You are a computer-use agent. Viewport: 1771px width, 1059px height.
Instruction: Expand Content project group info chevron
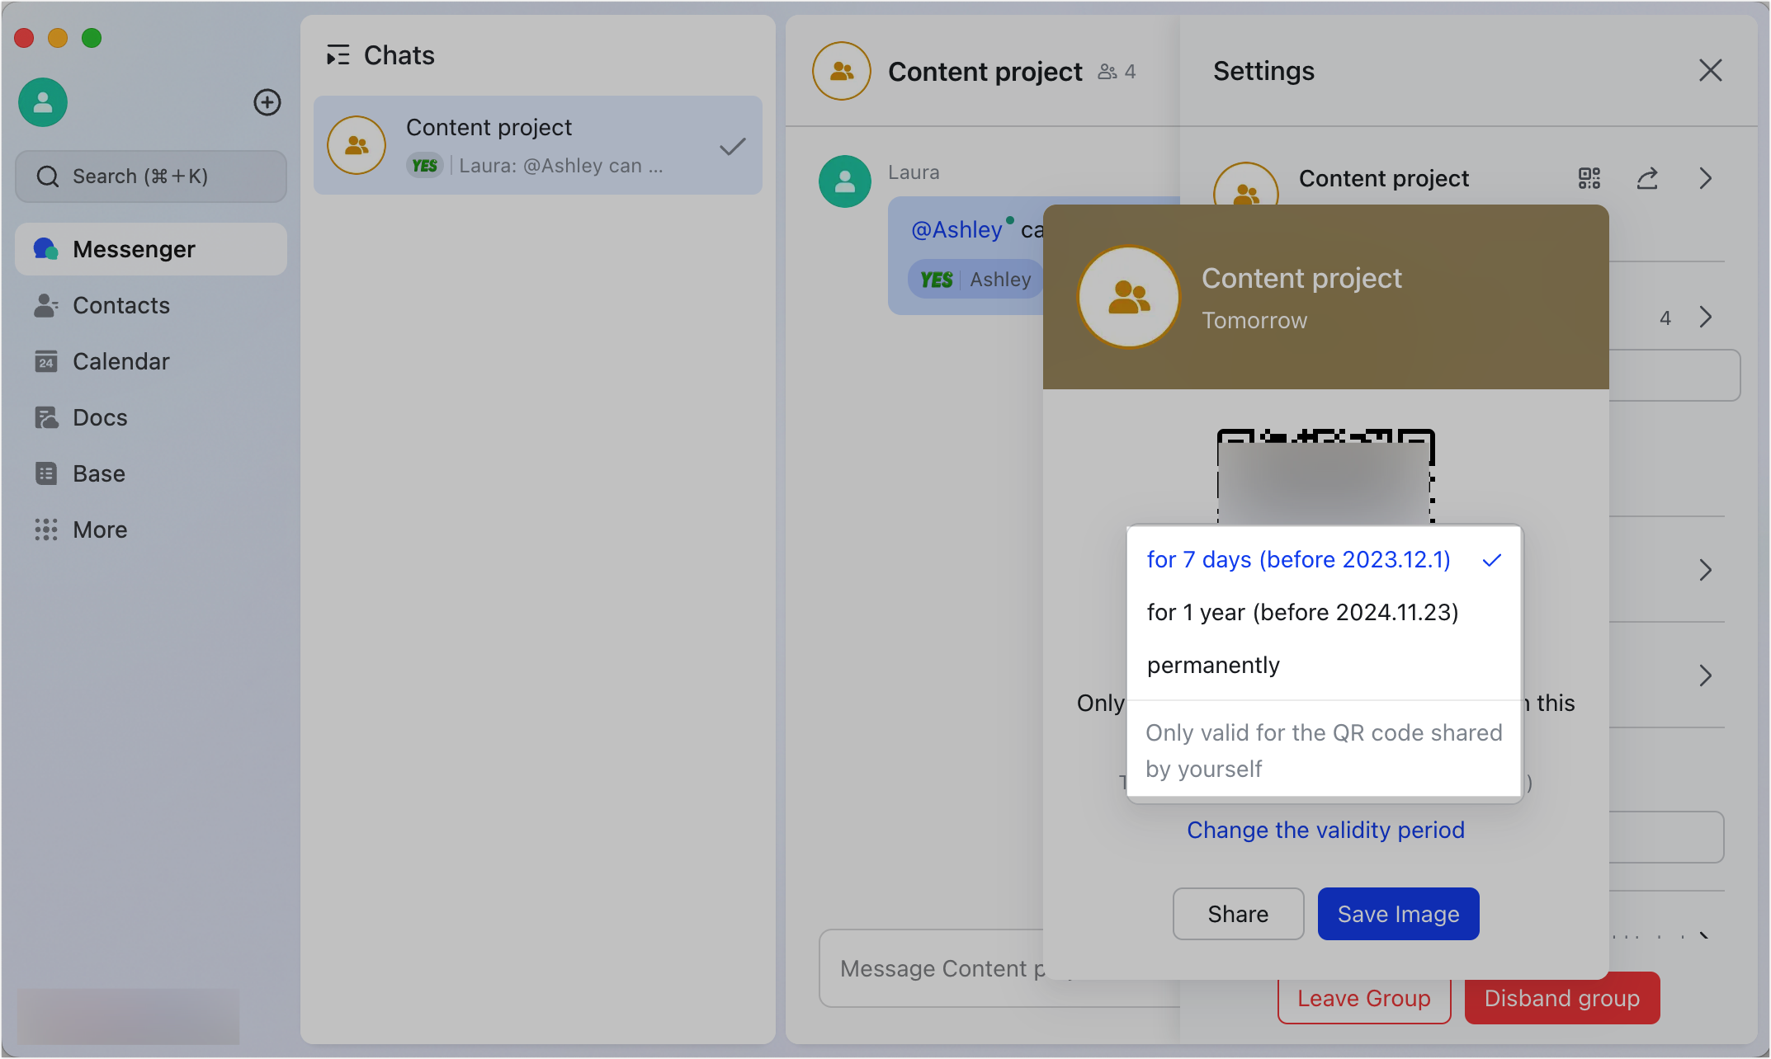(1706, 178)
